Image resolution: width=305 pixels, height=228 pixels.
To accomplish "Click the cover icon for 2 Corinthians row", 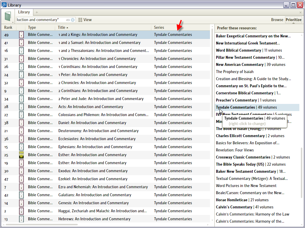I will (21, 91).
